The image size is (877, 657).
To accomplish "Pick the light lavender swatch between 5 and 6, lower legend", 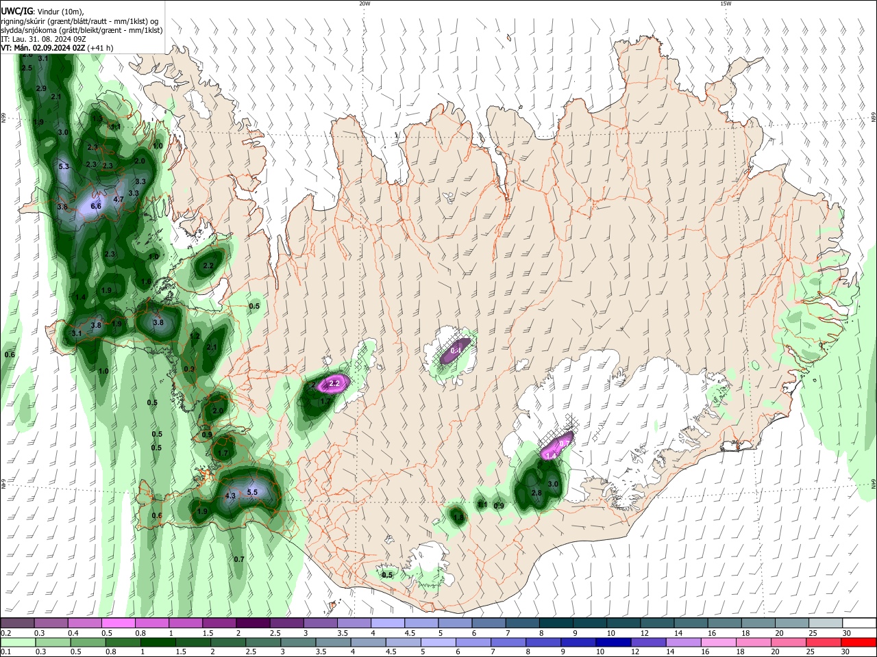I will pyautogui.click(x=438, y=643).
